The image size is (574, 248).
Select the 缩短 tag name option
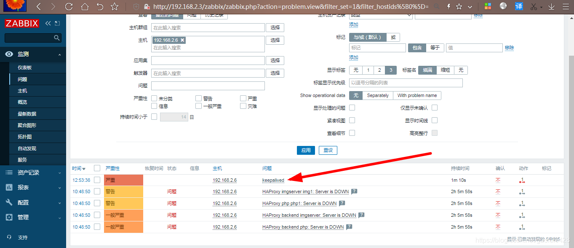point(445,70)
